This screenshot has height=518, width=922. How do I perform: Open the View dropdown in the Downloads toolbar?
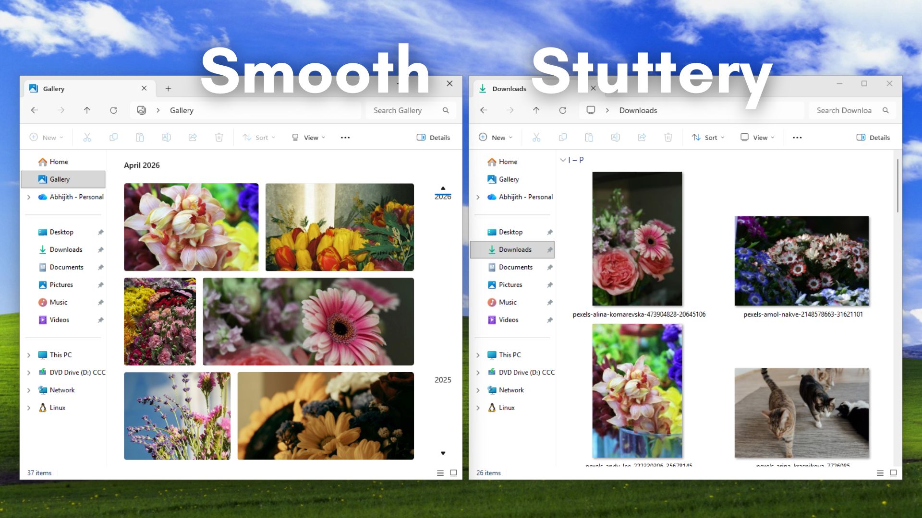(x=757, y=137)
